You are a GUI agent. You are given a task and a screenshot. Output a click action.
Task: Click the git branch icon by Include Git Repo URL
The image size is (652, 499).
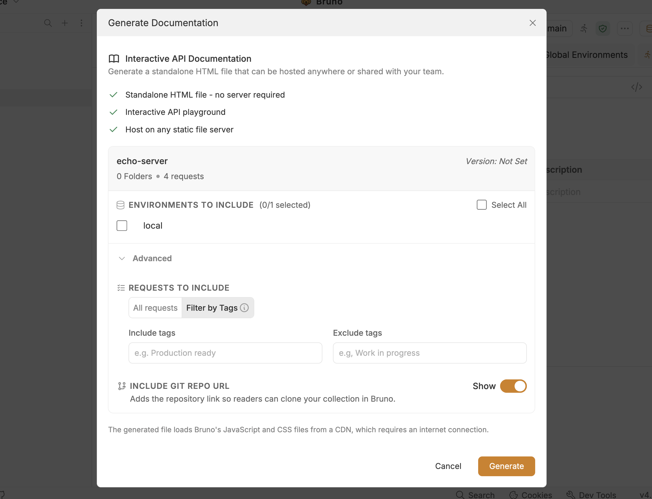122,386
